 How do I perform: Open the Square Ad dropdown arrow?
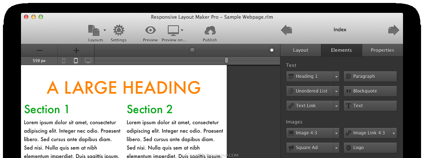click(336, 148)
